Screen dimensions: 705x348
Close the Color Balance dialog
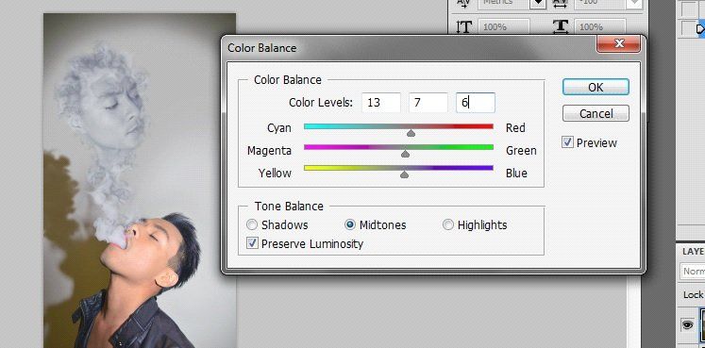coord(619,44)
